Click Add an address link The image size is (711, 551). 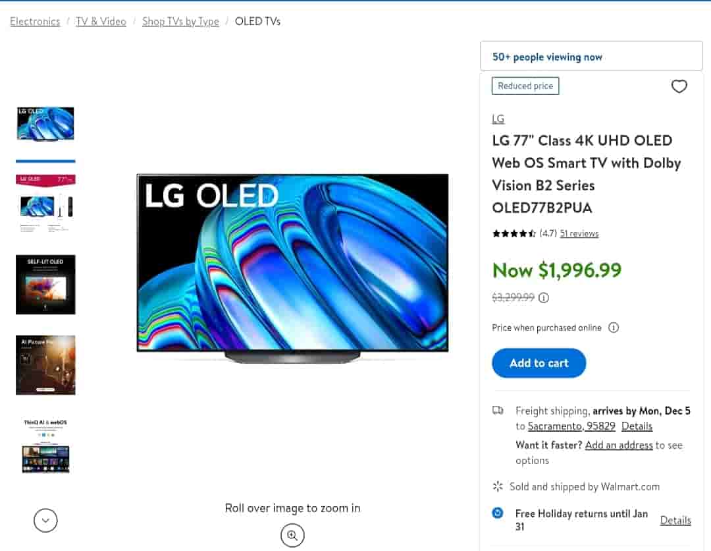[x=619, y=445]
